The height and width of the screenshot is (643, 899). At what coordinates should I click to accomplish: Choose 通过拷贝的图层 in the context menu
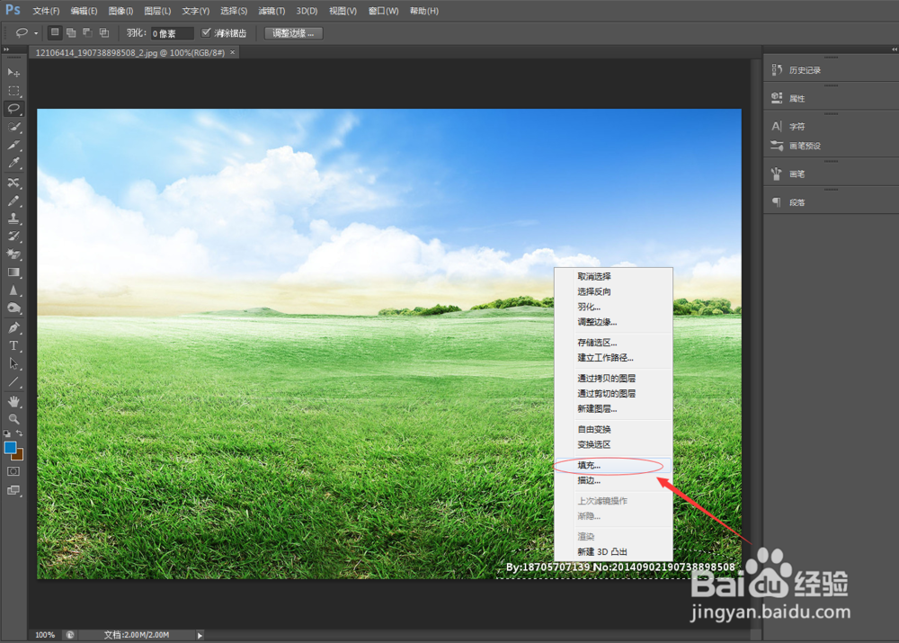pos(613,378)
